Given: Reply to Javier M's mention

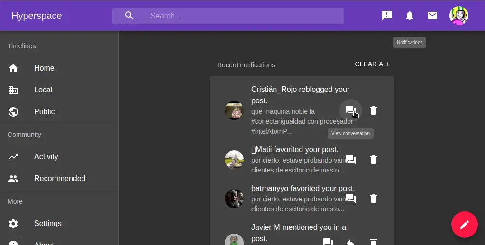Looking at the screenshot, I should 350,242.
